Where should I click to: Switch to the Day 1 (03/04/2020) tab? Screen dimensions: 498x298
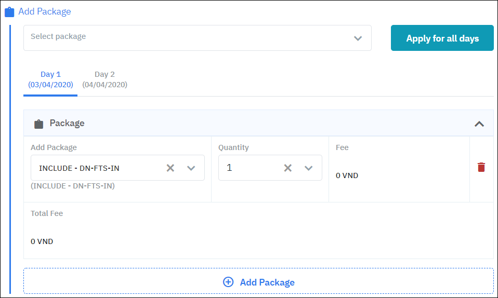pyautogui.click(x=50, y=79)
